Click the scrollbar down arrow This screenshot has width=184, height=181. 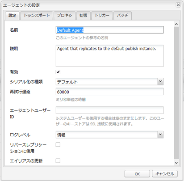176,163
